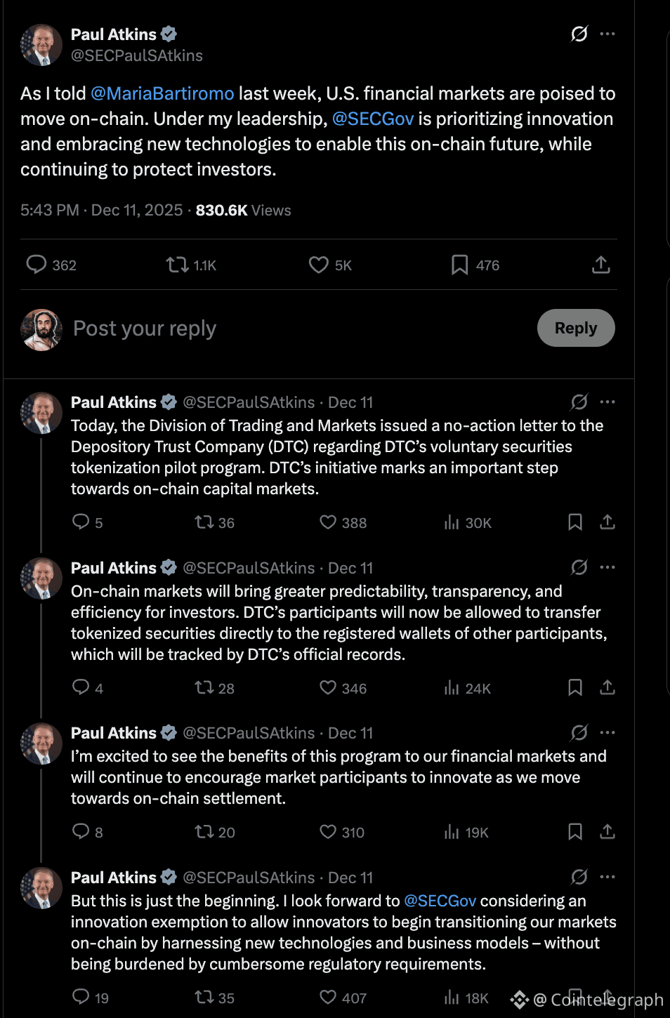Share the main post via share icon
Viewport: 670px width, 1018px height.
click(x=600, y=265)
